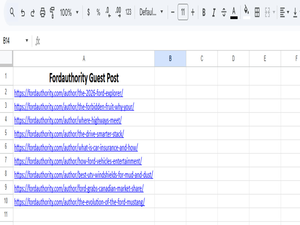Undo the last action
The width and height of the screenshot is (300, 225).
click(23, 13)
